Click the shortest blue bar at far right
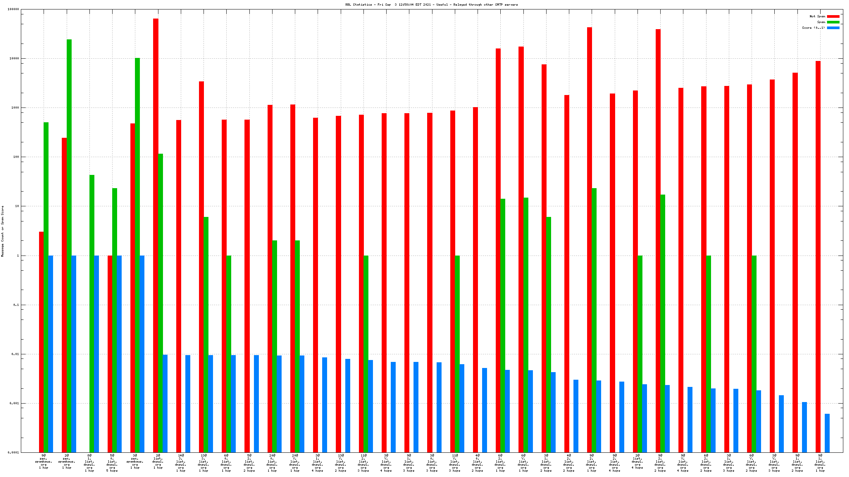 pos(827,433)
